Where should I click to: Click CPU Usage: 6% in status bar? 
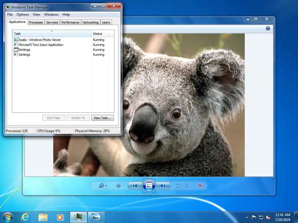coord(49,131)
